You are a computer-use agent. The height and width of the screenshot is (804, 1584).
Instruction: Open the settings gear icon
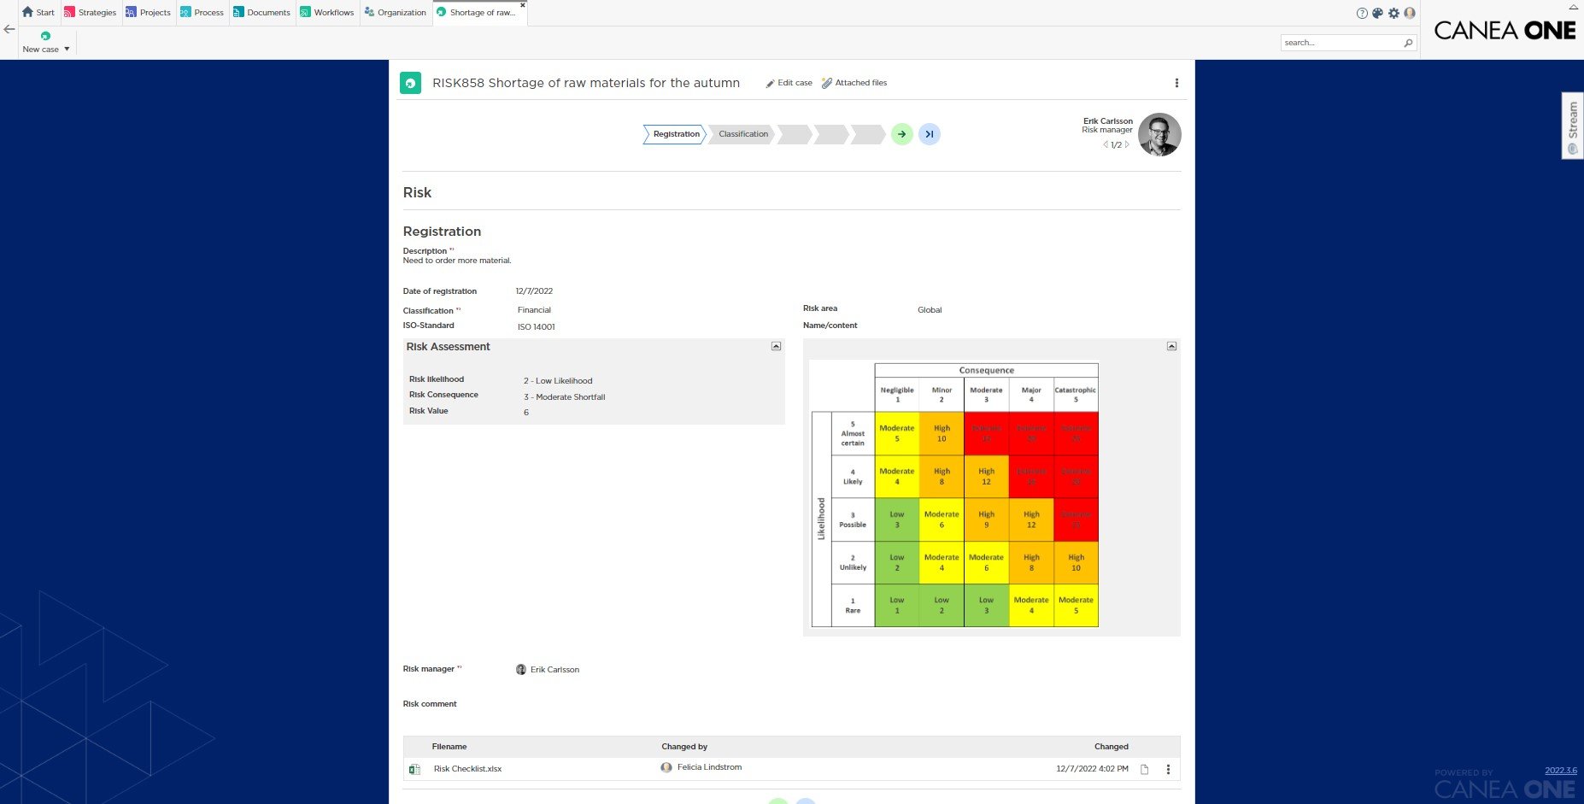tap(1393, 13)
